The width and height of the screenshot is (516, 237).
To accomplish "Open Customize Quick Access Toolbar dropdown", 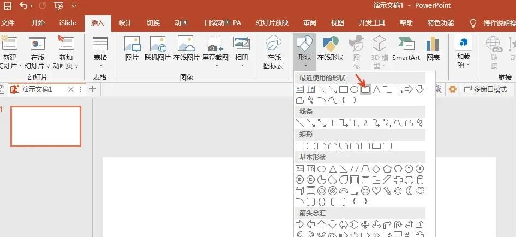I will click(x=74, y=5).
